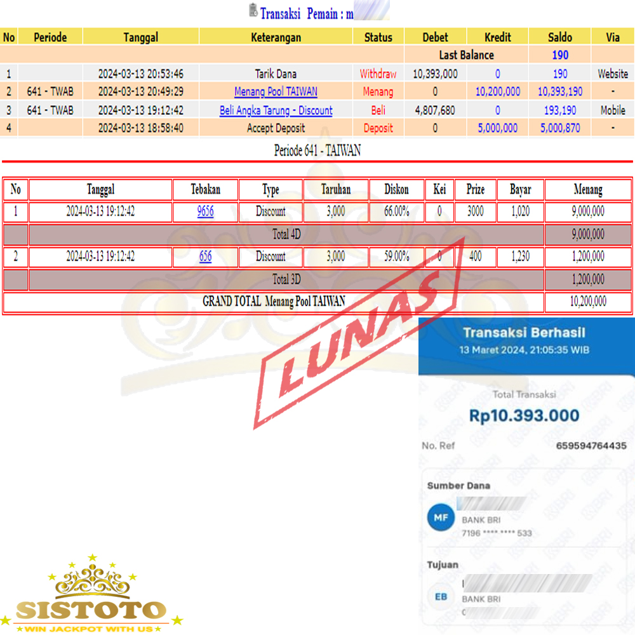The image size is (635, 635).
Task: Click the No. Ref number 659594764435
Action: tap(591, 446)
